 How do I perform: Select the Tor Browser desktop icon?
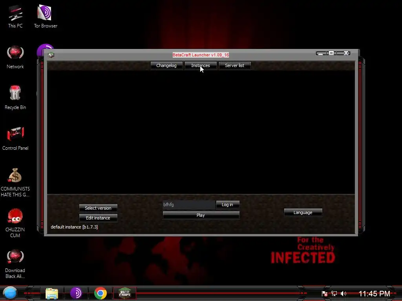(46, 16)
